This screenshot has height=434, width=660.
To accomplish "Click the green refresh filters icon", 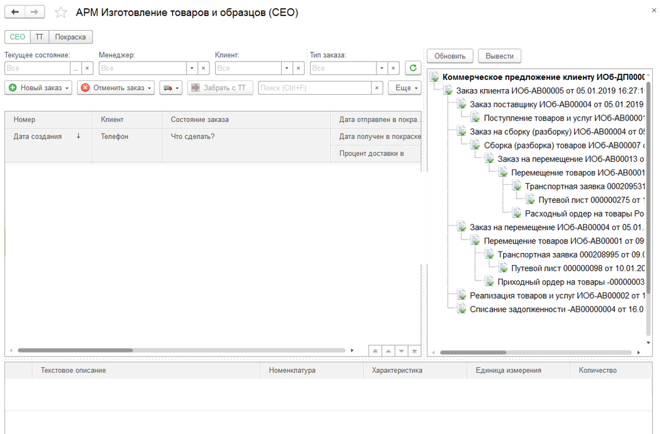I will [413, 68].
